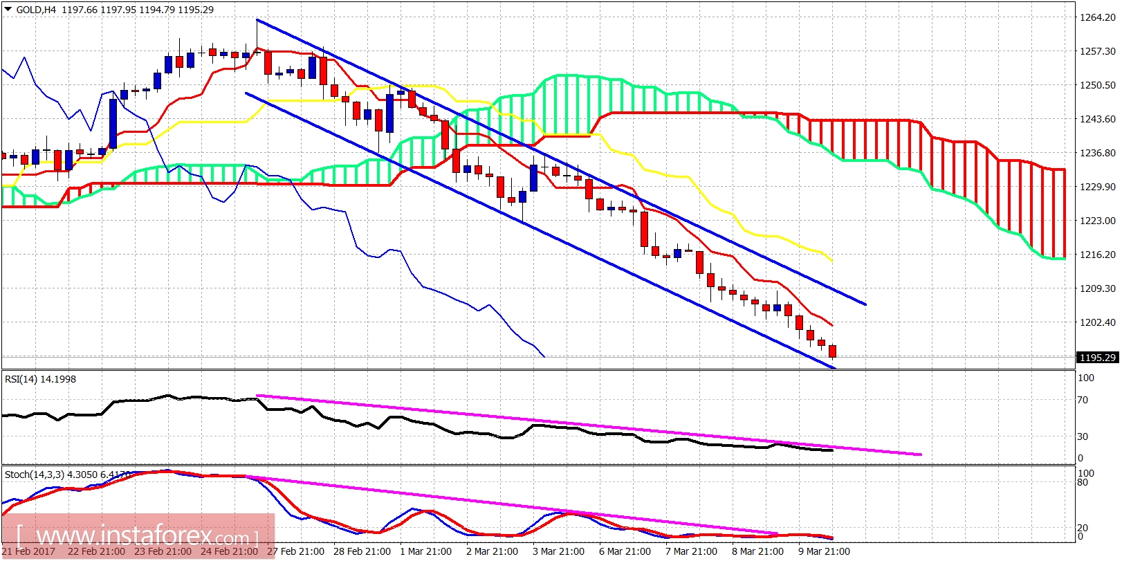1122x561 pixels.
Task: Click the Stochastic 80 level label
Action: click(1083, 482)
